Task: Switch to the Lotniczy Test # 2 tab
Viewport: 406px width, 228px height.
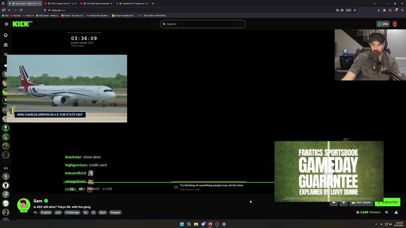Action: click(x=60, y=3)
